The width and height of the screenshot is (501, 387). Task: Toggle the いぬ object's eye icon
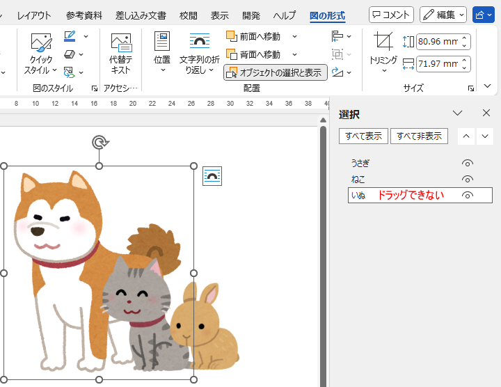pyautogui.click(x=468, y=196)
